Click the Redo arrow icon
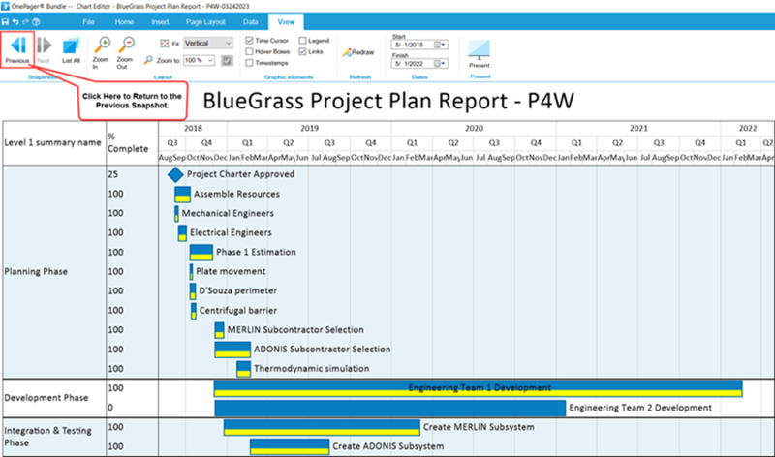Screen dimensions: 775x457 (25, 21)
